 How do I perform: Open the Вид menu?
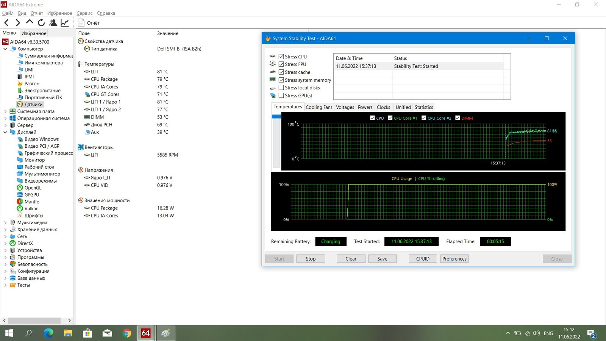pyautogui.click(x=22, y=13)
